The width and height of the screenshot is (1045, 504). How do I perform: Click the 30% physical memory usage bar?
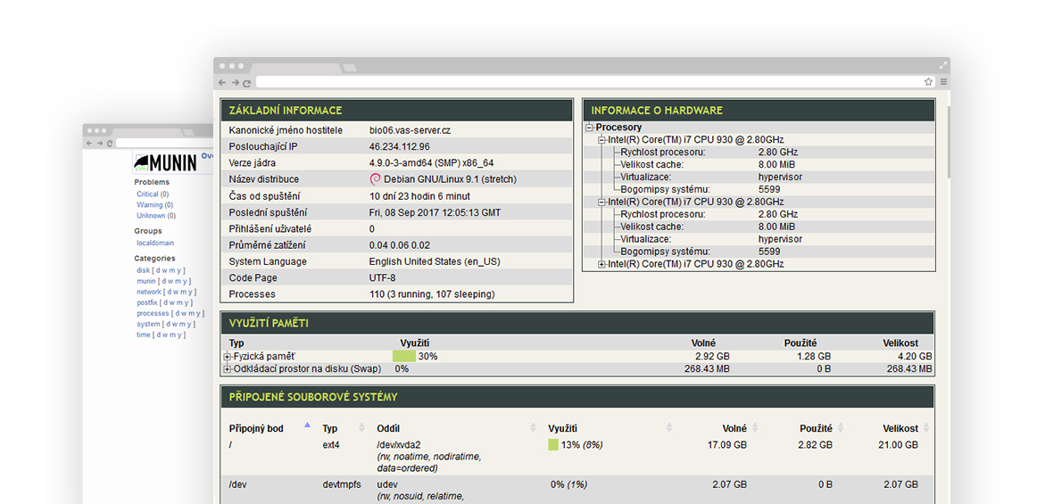point(403,357)
